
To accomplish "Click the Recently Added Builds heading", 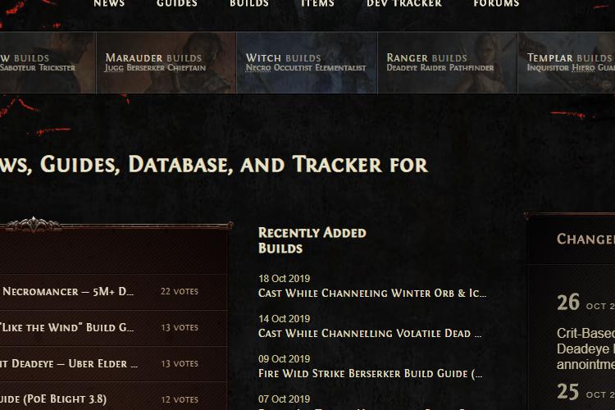I will (x=312, y=240).
